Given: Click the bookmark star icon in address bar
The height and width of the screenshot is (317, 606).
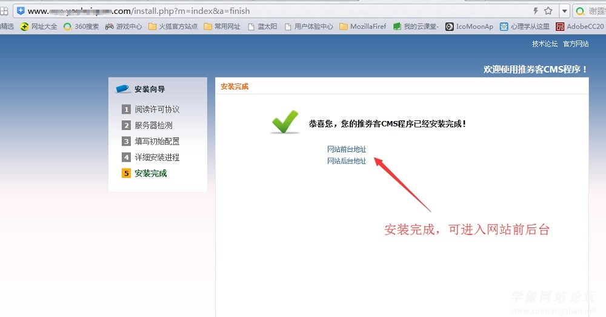Looking at the screenshot, I should click(x=548, y=11).
